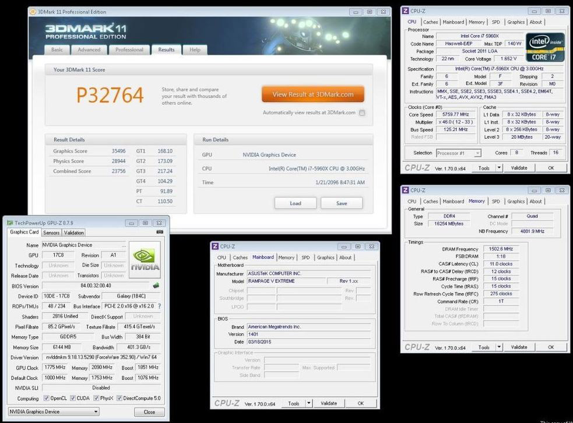Screen dimensions: 573x423
Task: Switch to the Sensors tab in GPU-Z
Action: click(x=51, y=232)
